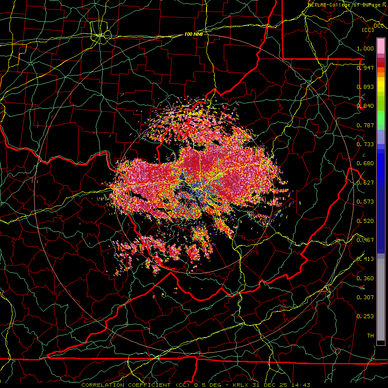Select the 0.573 legend value
Screen dimensions: 388x388
tap(365, 202)
